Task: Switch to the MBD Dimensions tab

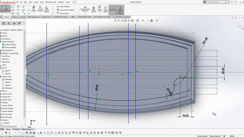Action: (x=34, y=17)
